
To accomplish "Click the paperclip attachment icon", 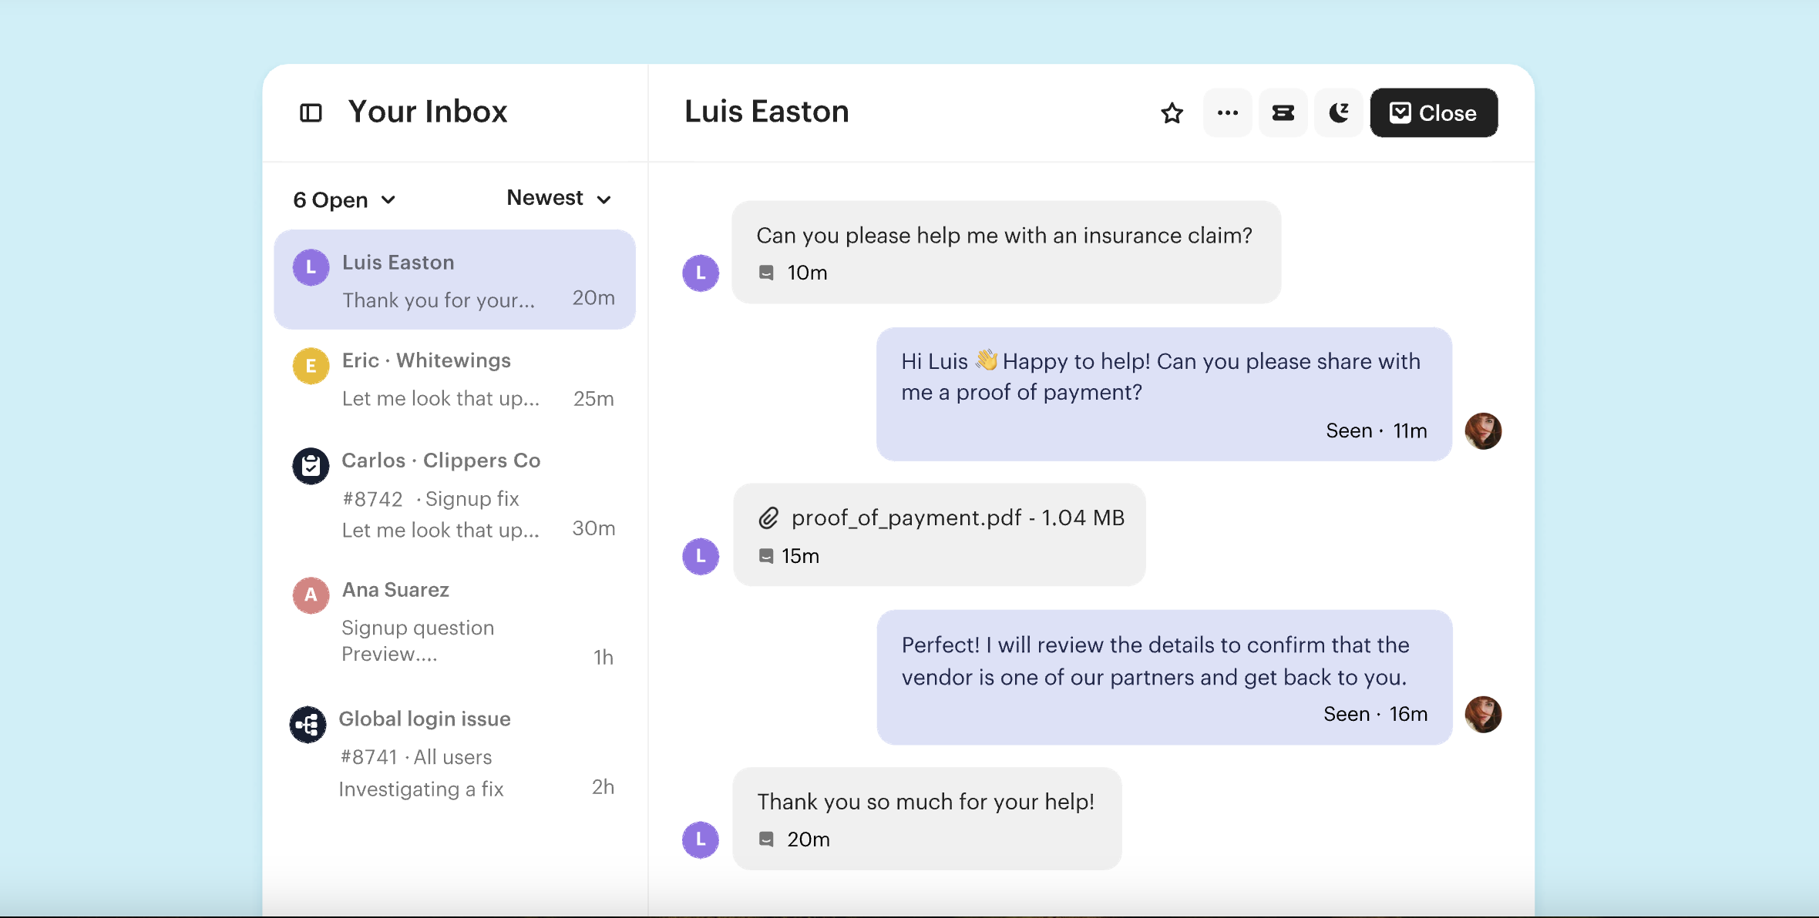I will click(768, 518).
